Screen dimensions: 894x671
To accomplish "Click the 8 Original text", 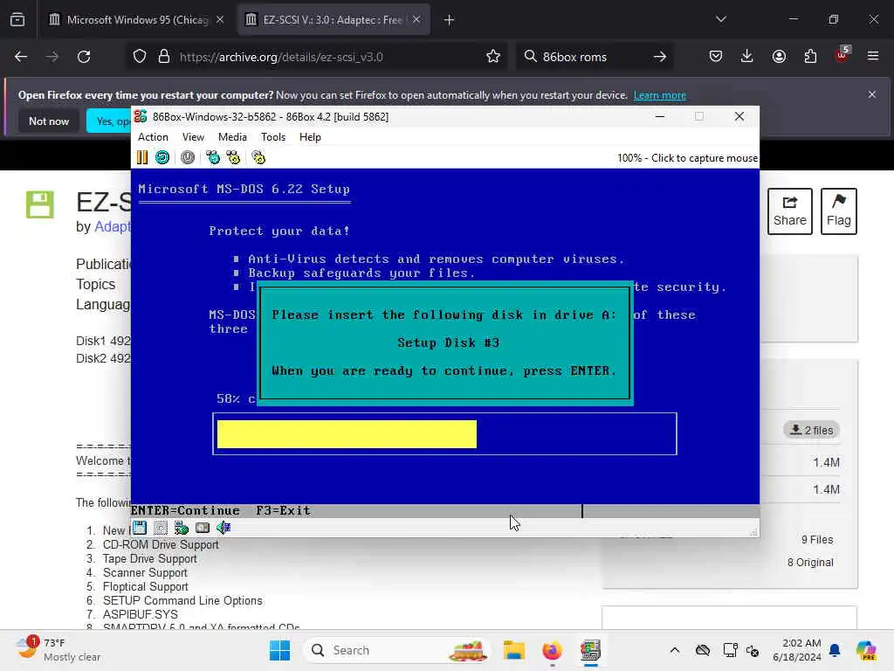I will 810,563.
